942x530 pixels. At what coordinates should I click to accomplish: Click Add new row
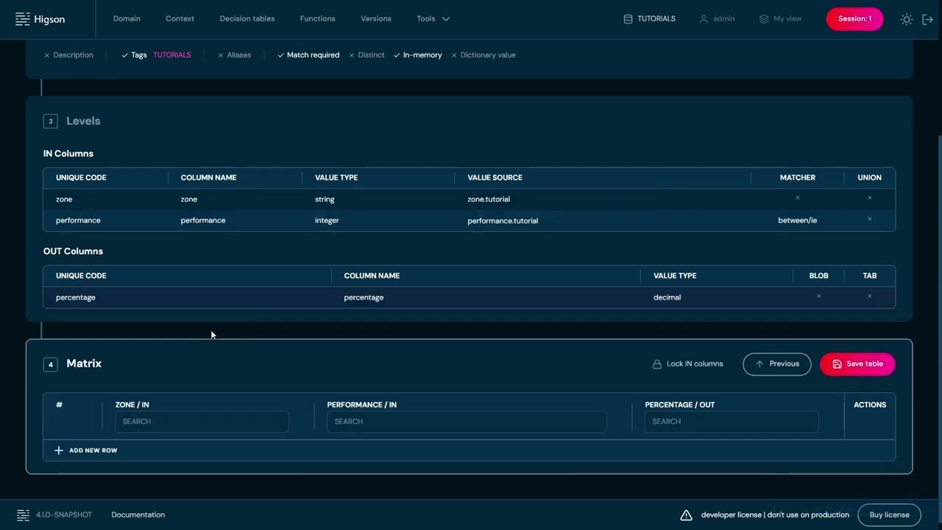pos(85,451)
